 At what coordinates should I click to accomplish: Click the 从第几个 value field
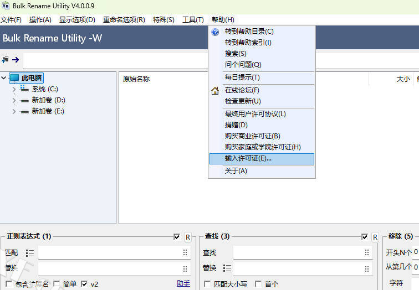pos(416,267)
